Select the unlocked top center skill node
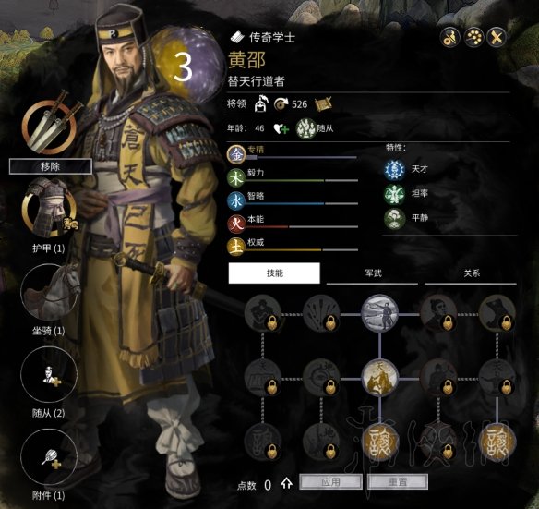Image resolution: width=539 pixels, height=509 pixels. [380, 314]
